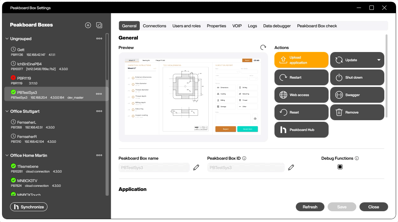Open the Data debugger tab
398x222 pixels.
[x=277, y=26]
